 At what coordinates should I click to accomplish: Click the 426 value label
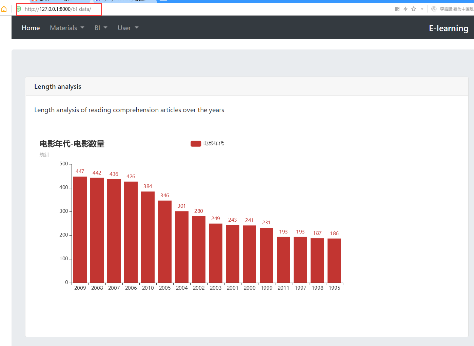(131, 177)
